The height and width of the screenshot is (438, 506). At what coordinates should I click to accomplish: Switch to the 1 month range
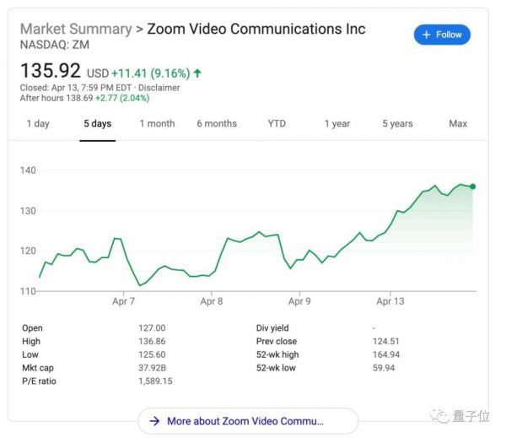[157, 124]
